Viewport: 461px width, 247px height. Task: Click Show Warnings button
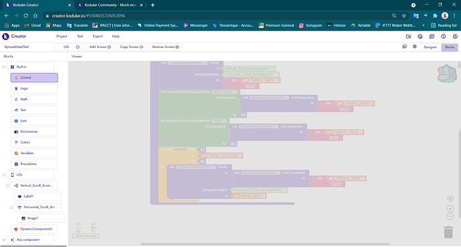pos(86,236)
